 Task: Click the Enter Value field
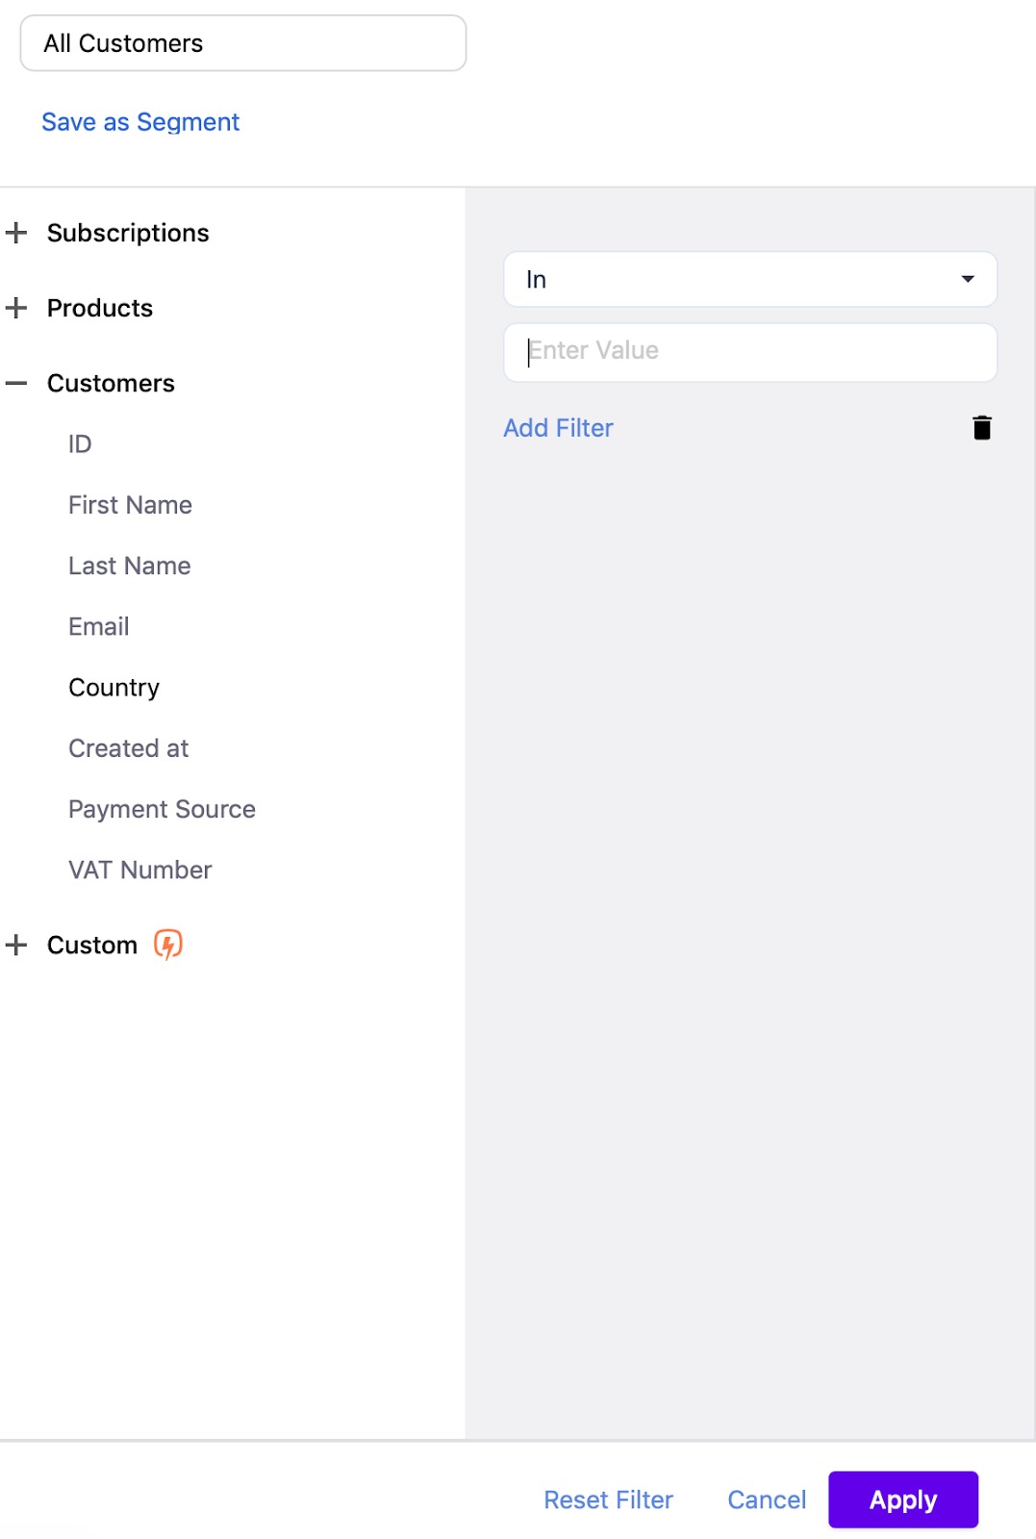coord(749,351)
